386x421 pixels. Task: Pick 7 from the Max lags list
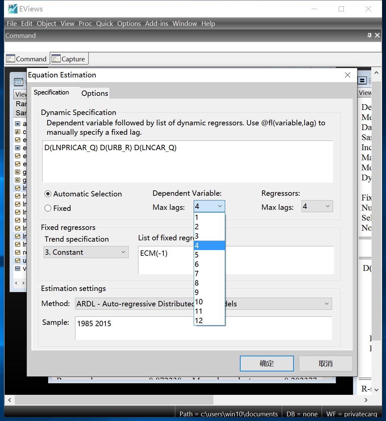[209, 274]
